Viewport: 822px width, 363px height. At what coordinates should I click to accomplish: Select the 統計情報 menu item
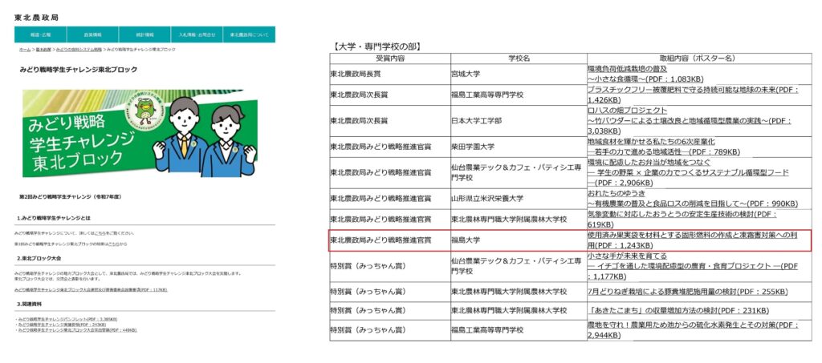144,35
